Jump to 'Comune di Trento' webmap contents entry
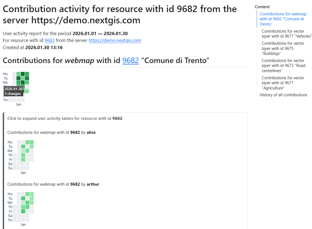This screenshot has height=229, width=312. [283, 19]
